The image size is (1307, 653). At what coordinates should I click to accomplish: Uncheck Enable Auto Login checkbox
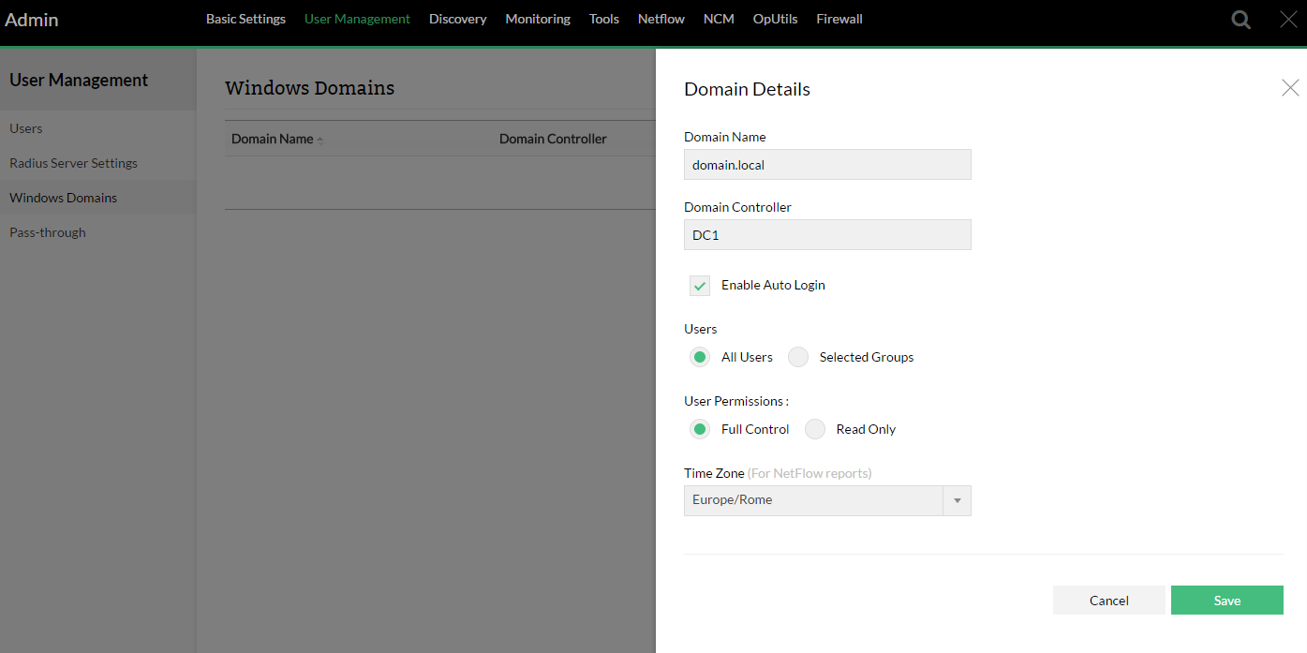[700, 286]
